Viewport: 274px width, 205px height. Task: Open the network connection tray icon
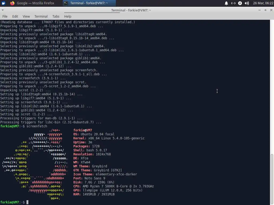coord(233,3)
